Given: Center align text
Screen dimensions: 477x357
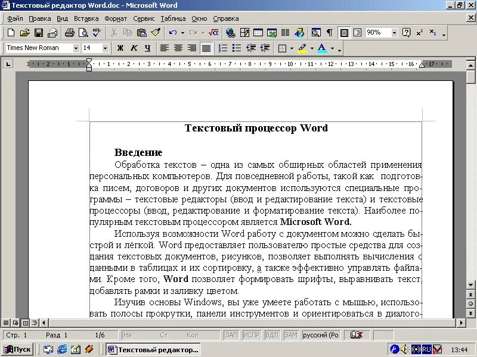Looking at the screenshot, I should 178,48.
